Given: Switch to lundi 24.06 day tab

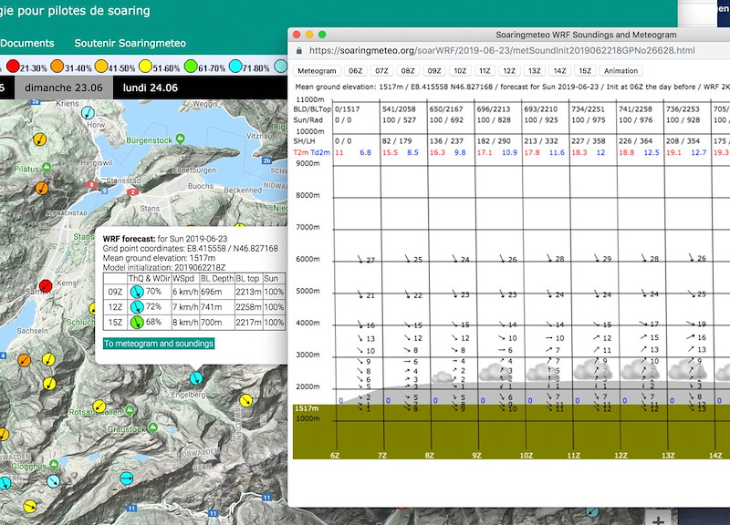Looking at the screenshot, I should point(151,87).
